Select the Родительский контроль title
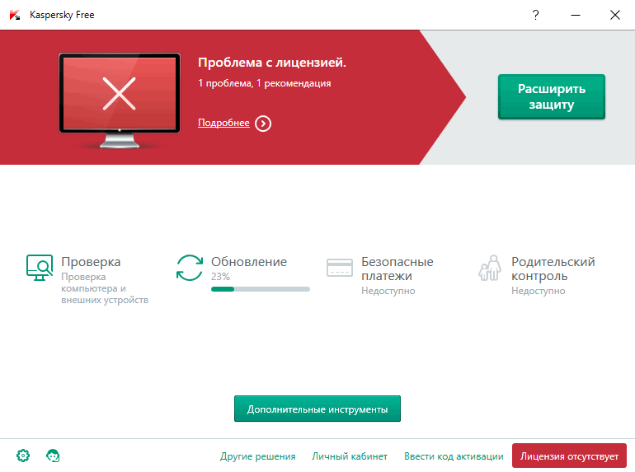This screenshot has height=472, width=635. pyautogui.click(x=553, y=269)
